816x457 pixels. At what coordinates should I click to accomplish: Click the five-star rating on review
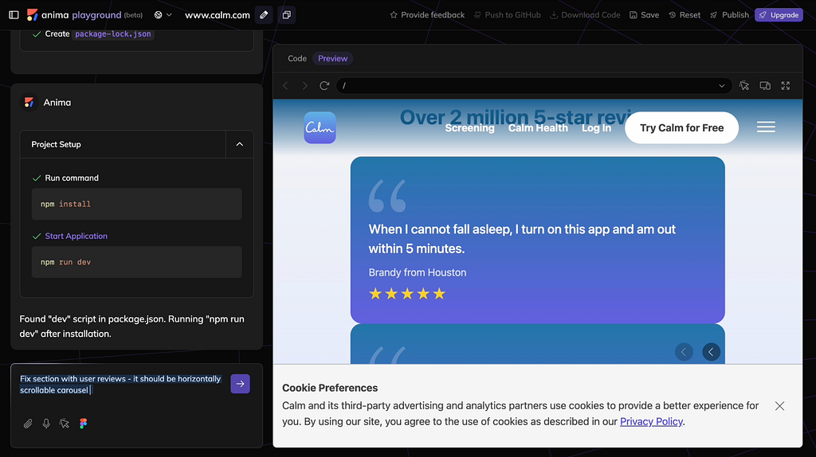coord(407,294)
